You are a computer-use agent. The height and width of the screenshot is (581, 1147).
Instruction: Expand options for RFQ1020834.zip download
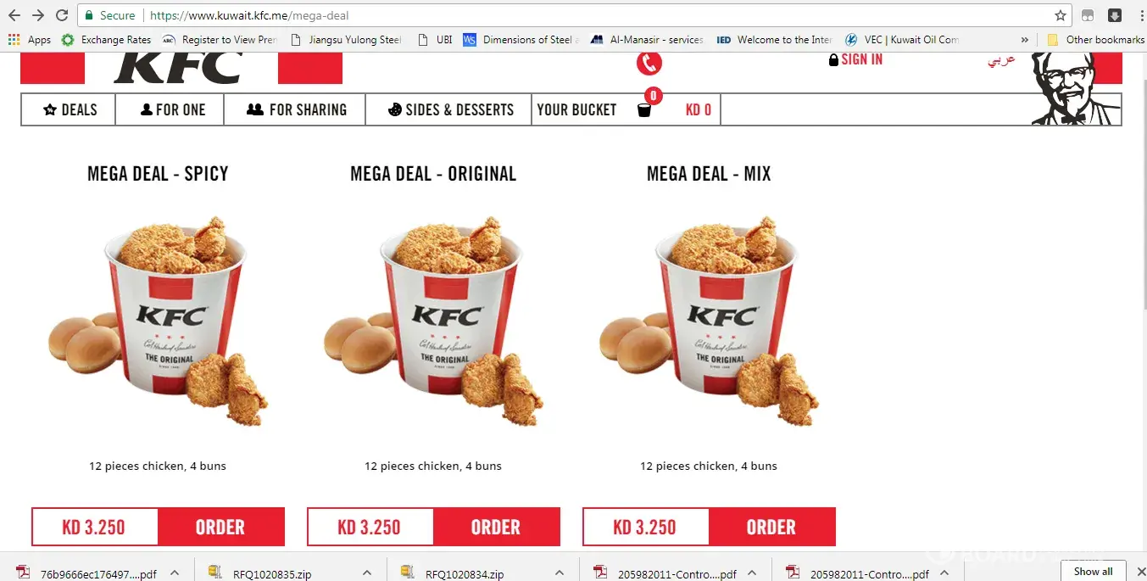coord(559,573)
